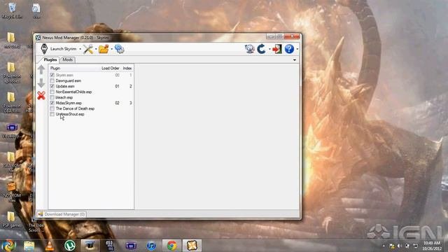This screenshot has height=252, width=448.
Task: Expand the dropdown arrow beside the help icon
Action: [x=297, y=49]
